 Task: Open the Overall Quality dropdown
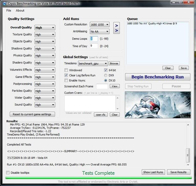point(45,28)
